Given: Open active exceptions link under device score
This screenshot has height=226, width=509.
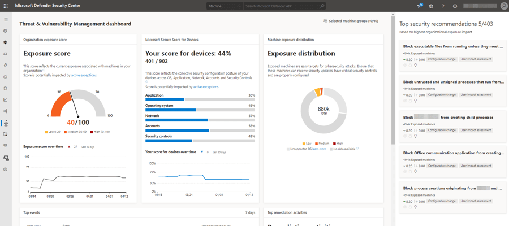Looking at the screenshot, I should (206, 87).
